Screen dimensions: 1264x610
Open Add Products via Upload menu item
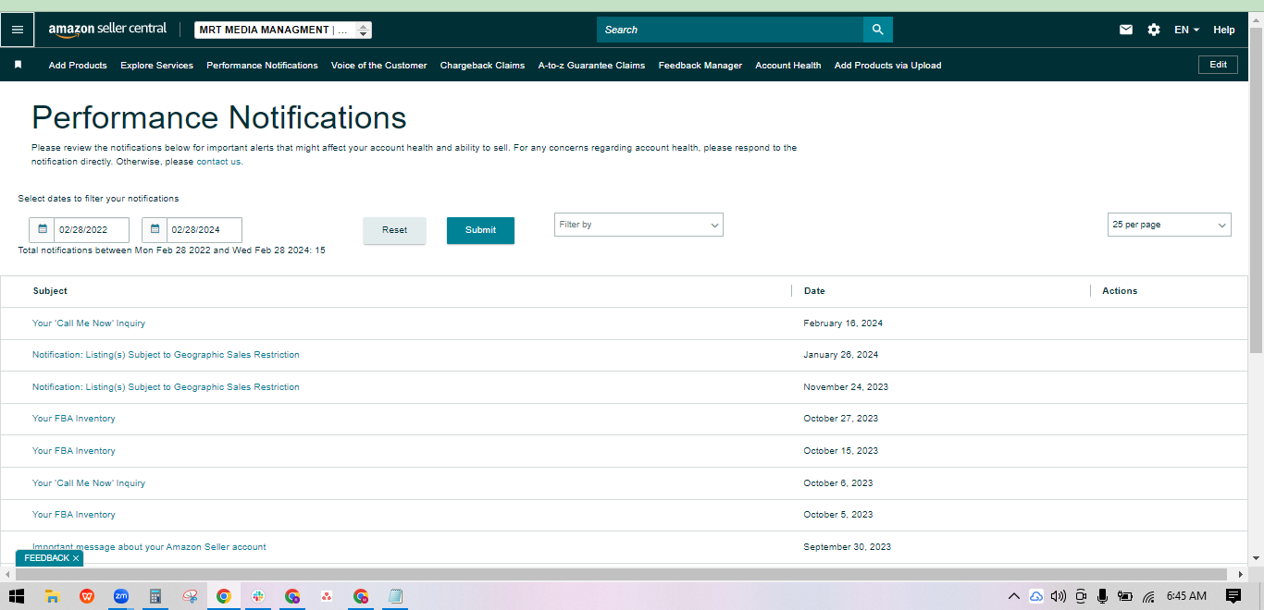(x=887, y=65)
